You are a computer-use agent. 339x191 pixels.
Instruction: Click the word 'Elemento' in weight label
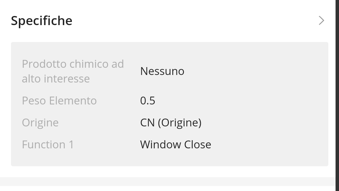point(73,100)
